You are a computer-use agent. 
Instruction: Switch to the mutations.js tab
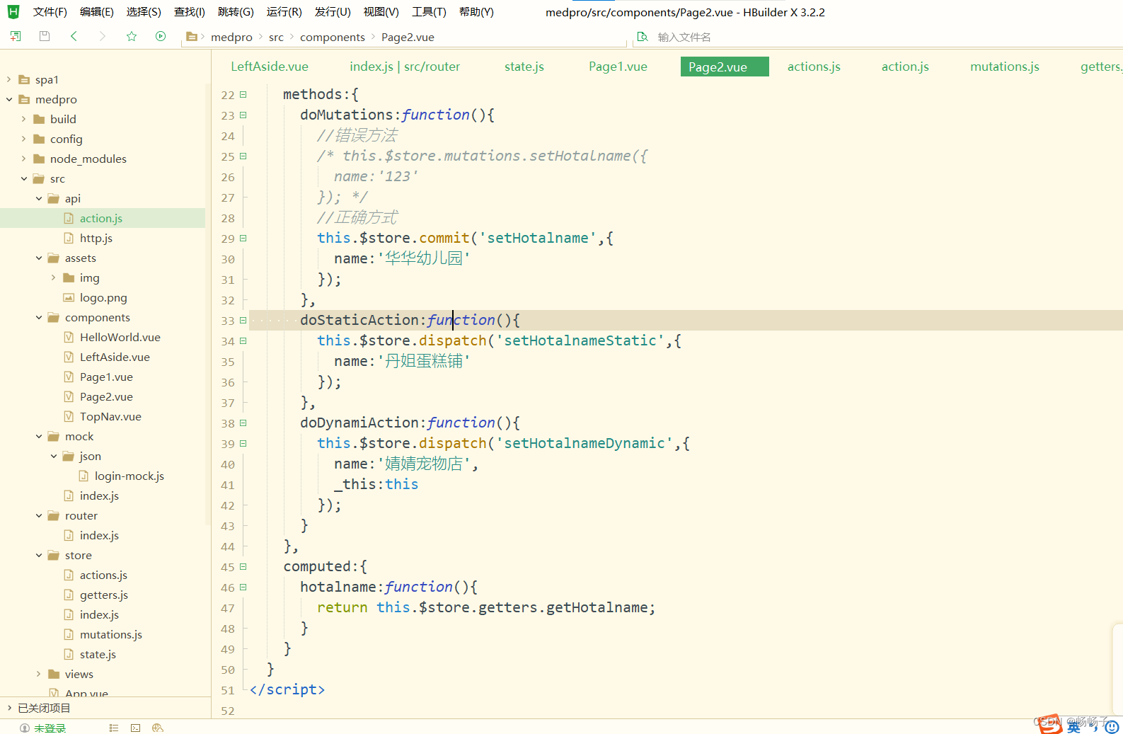1005,67
